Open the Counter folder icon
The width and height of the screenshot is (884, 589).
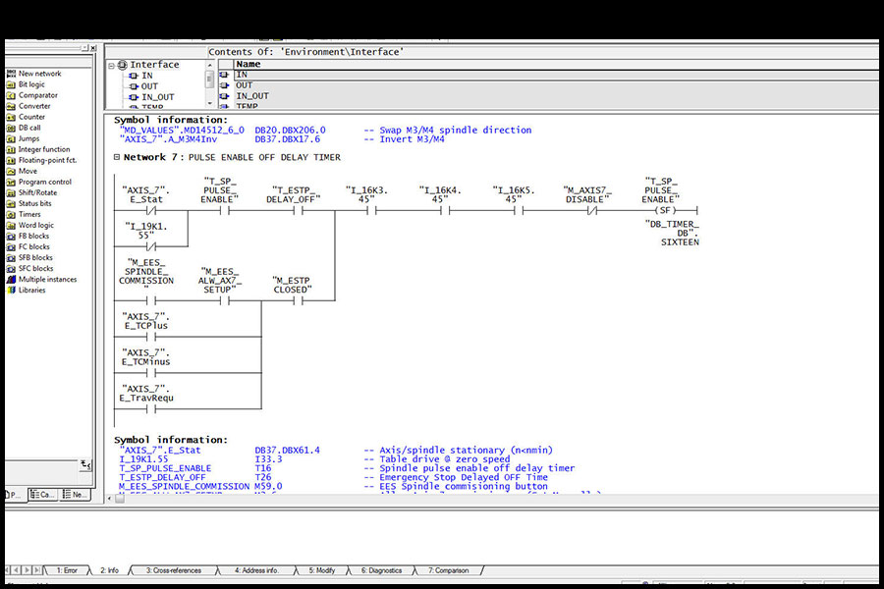11,117
